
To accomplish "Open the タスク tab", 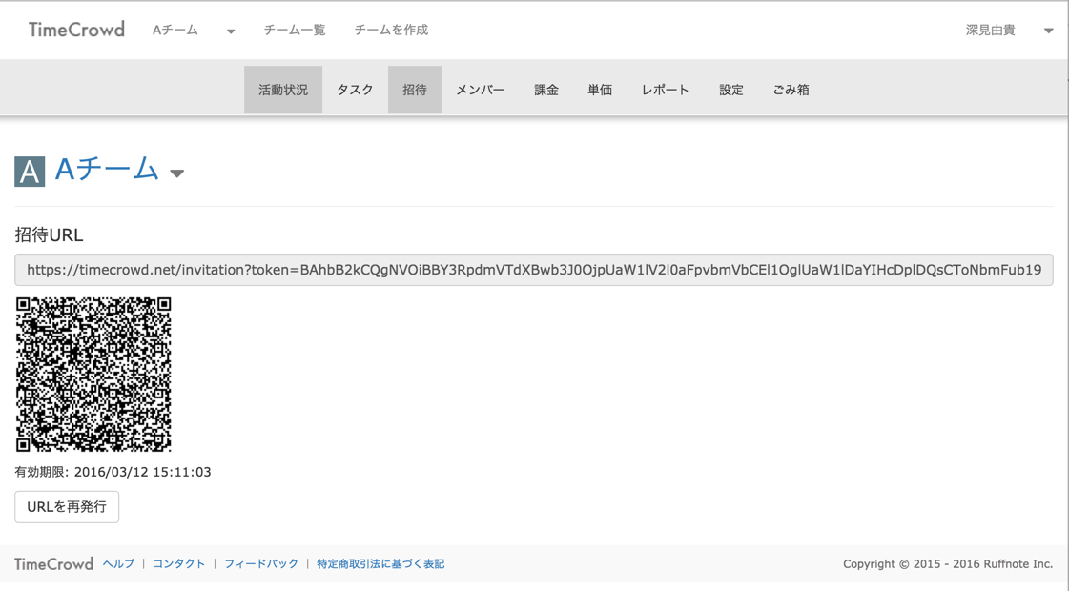I will pyautogui.click(x=355, y=90).
